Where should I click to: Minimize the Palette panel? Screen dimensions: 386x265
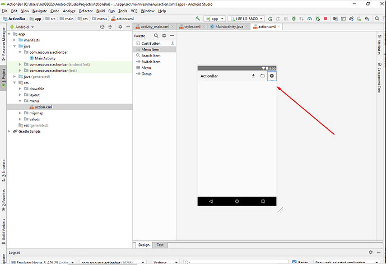click(x=172, y=36)
